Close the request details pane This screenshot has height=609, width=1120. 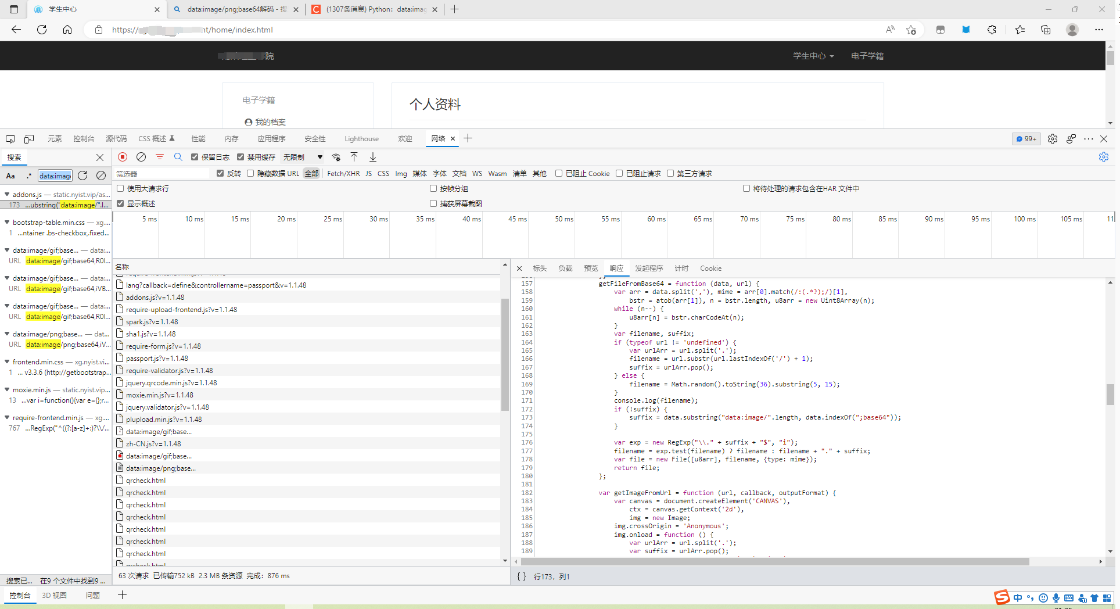click(519, 268)
